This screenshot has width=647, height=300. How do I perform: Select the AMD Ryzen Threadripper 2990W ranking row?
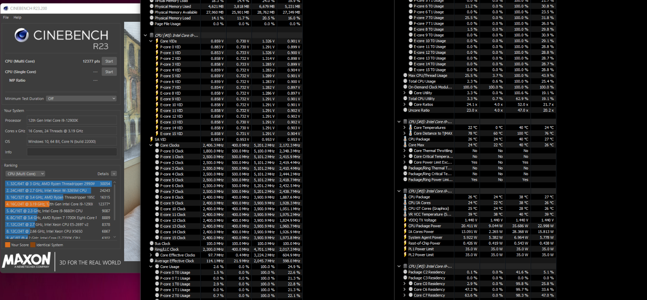pos(58,184)
